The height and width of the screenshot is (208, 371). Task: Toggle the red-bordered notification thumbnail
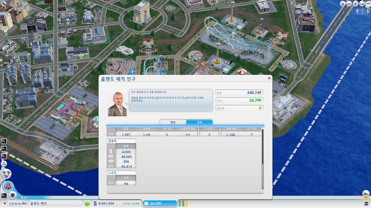click(4, 156)
